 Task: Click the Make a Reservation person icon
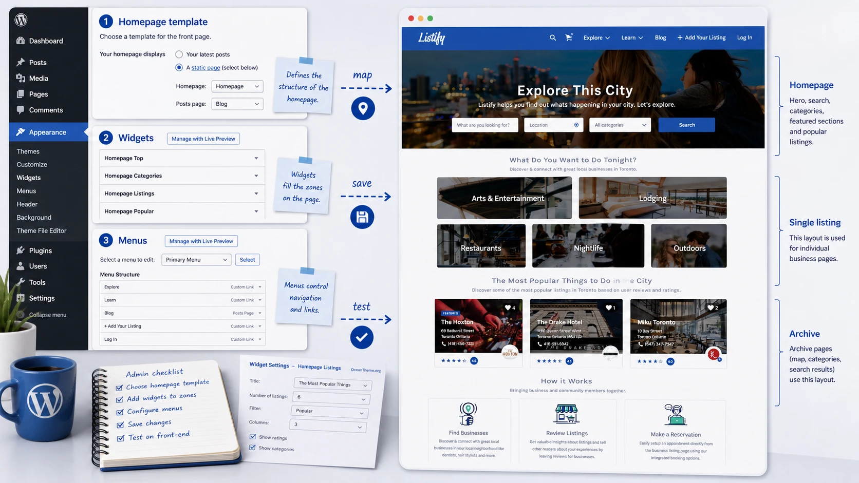(x=675, y=415)
